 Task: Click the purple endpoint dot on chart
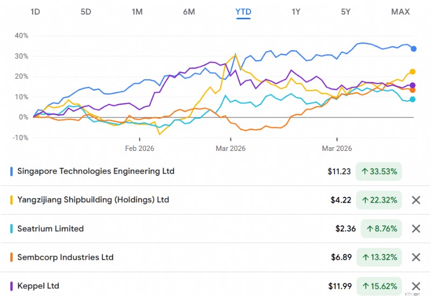pyautogui.click(x=412, y=85)
